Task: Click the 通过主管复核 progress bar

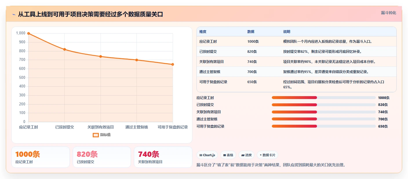Action: click(324, 119)
